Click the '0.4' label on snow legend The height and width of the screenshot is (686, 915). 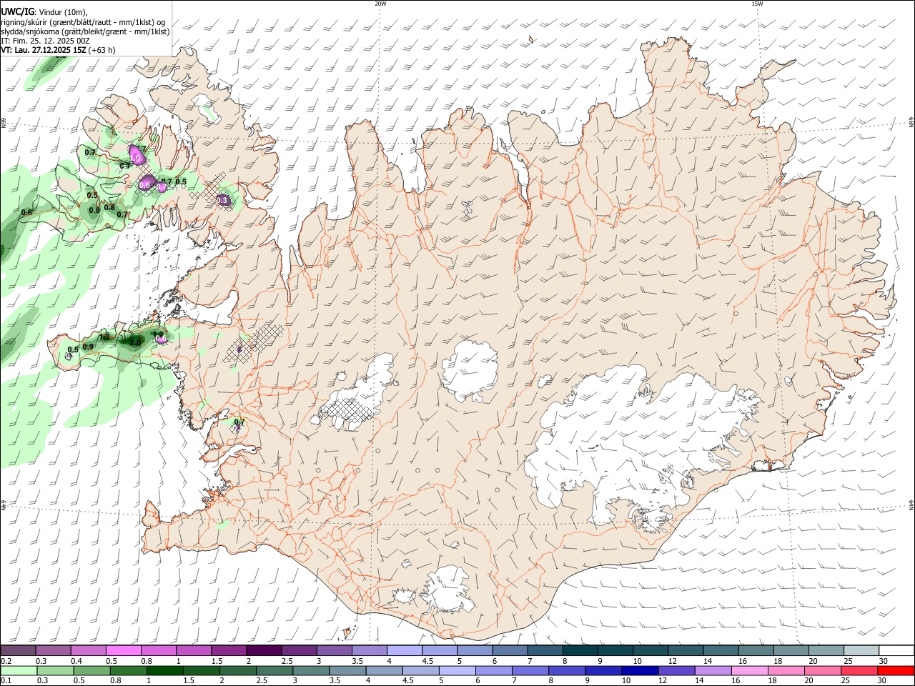pos(76,661)
